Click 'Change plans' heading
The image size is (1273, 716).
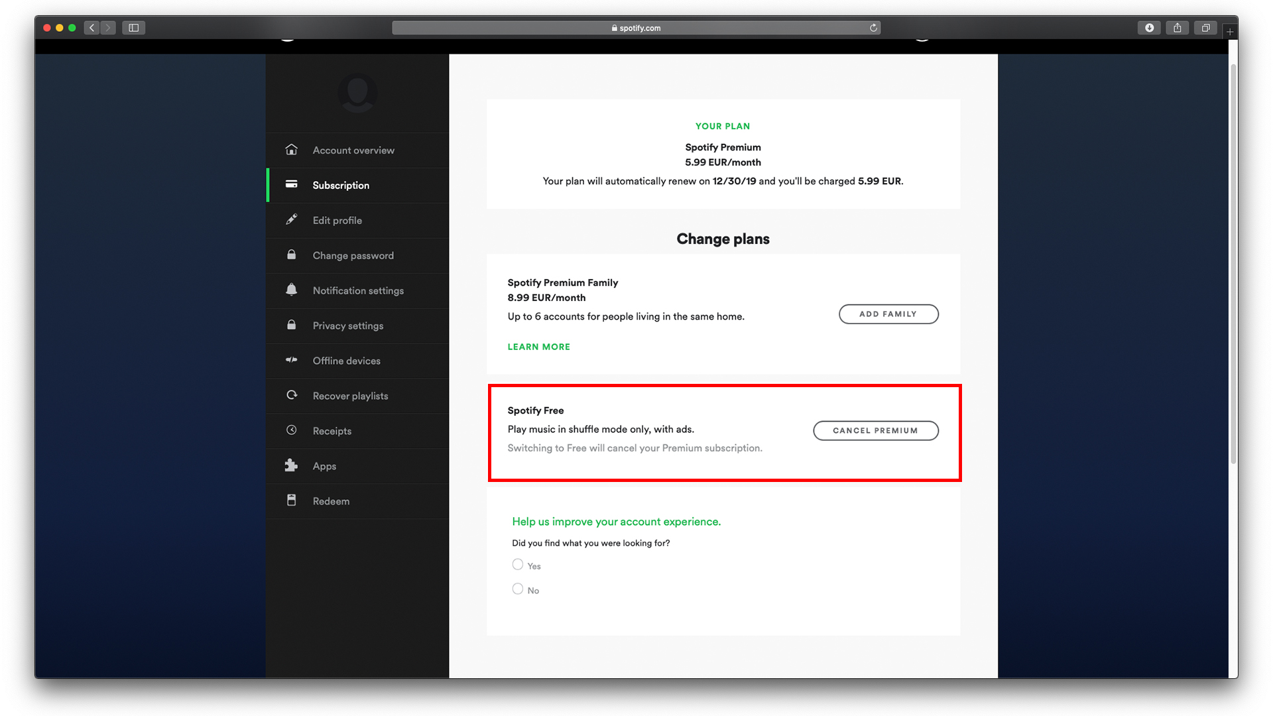[x=723, y=239]
